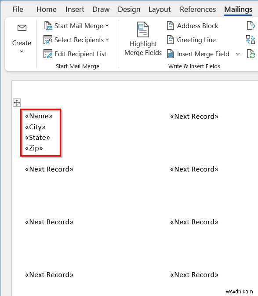
Task: Click the «State» merge field
Action: point(37,137)
